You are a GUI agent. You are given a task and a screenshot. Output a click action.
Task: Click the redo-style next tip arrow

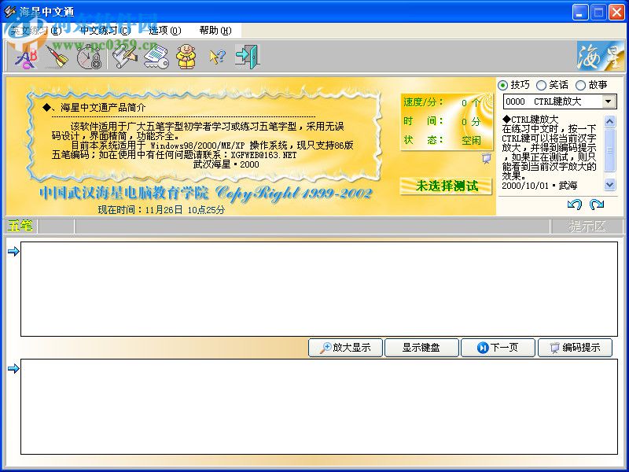(597, 205)
